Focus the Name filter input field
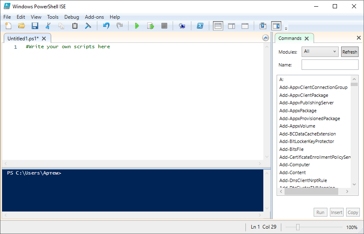 (x=330, y=65)
